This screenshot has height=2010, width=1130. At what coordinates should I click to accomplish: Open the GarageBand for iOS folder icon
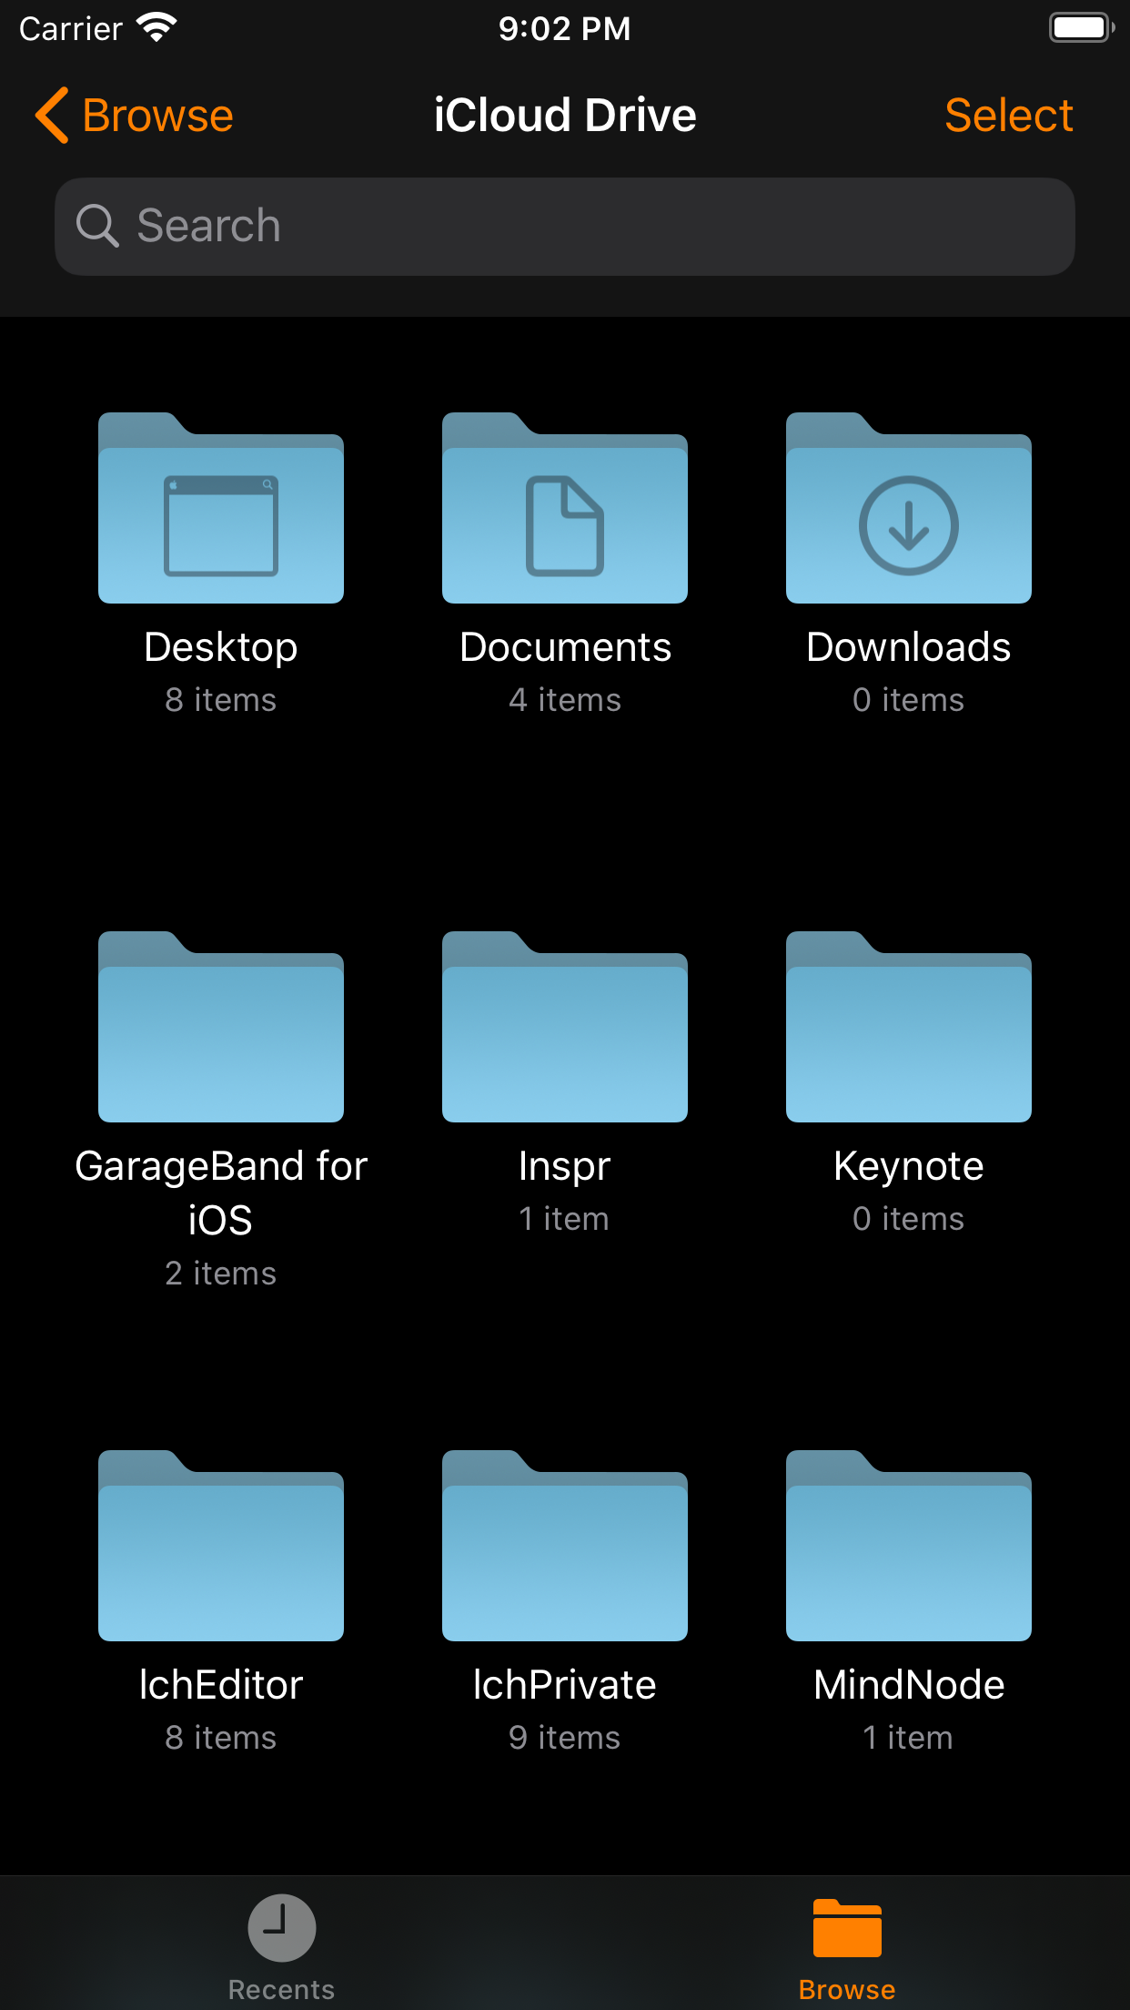tap(221, 1027)
